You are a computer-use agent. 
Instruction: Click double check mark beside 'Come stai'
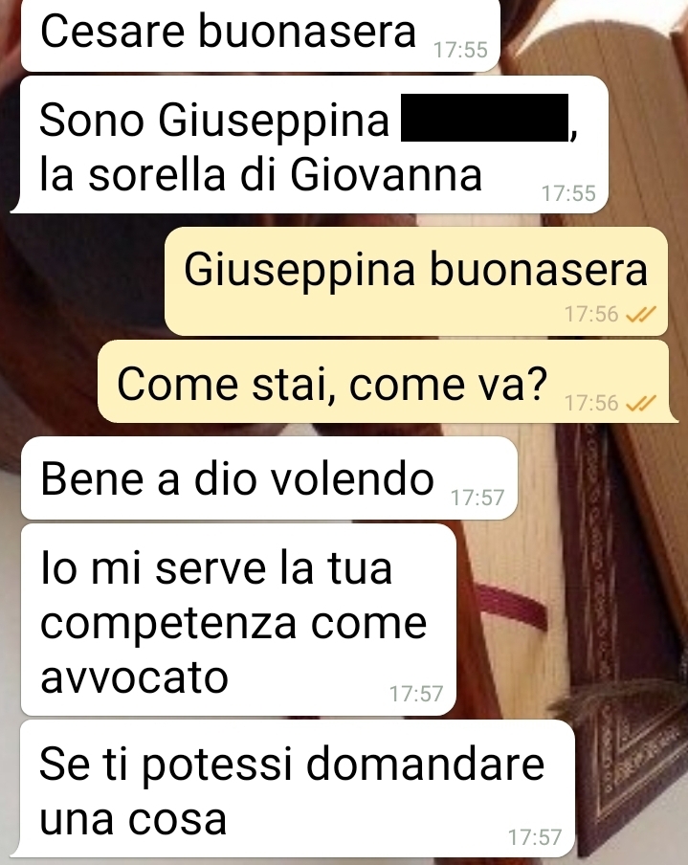pyautogui.click(x=640, y=403)
